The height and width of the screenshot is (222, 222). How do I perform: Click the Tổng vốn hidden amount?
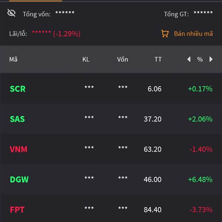[x=65, y=13]
